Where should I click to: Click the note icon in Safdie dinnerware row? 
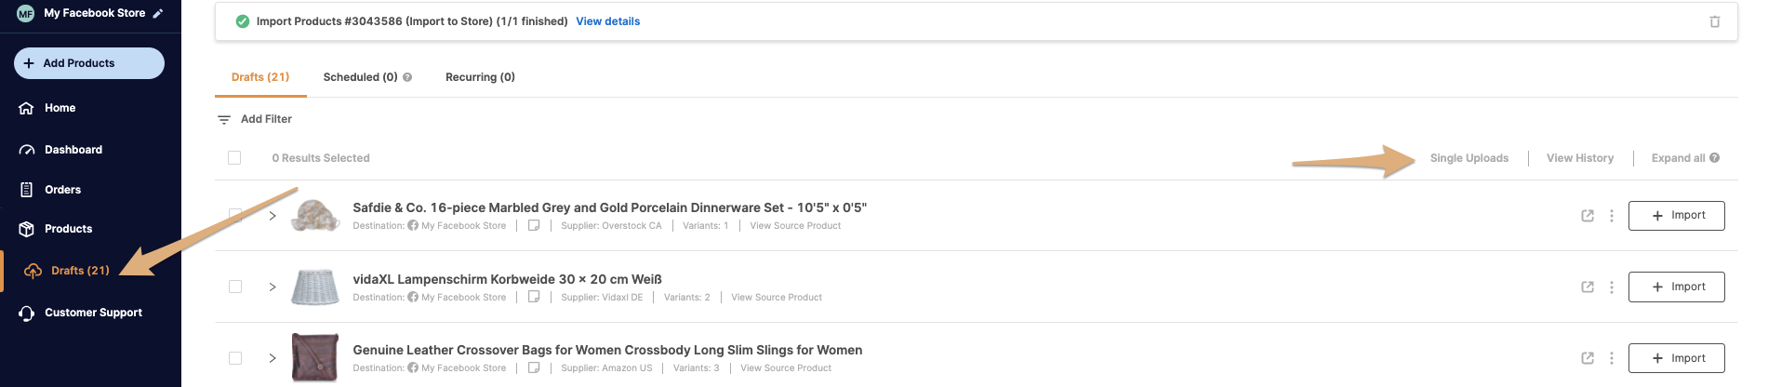(x=534, y=225)
